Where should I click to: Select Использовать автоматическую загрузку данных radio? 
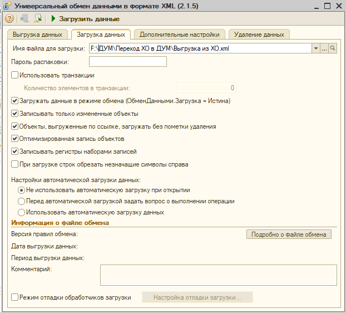point(21,212)
